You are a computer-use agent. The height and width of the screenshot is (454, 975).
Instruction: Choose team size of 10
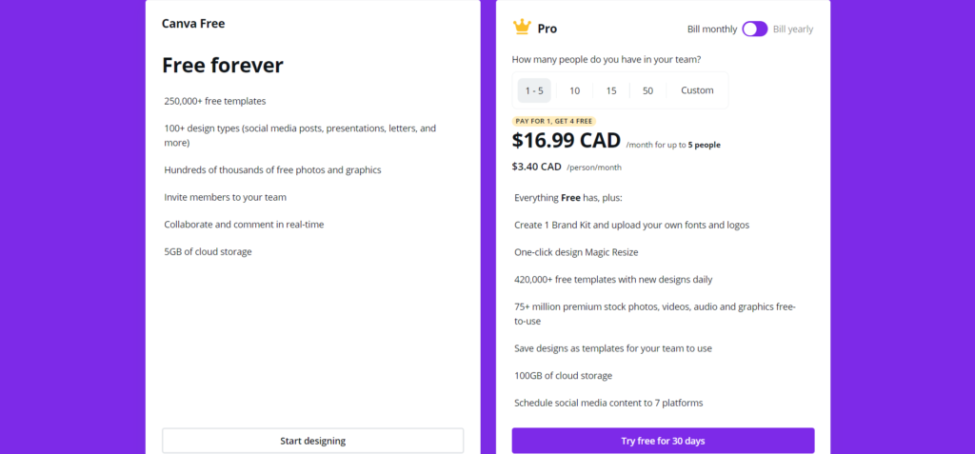(x=574, y=90)
